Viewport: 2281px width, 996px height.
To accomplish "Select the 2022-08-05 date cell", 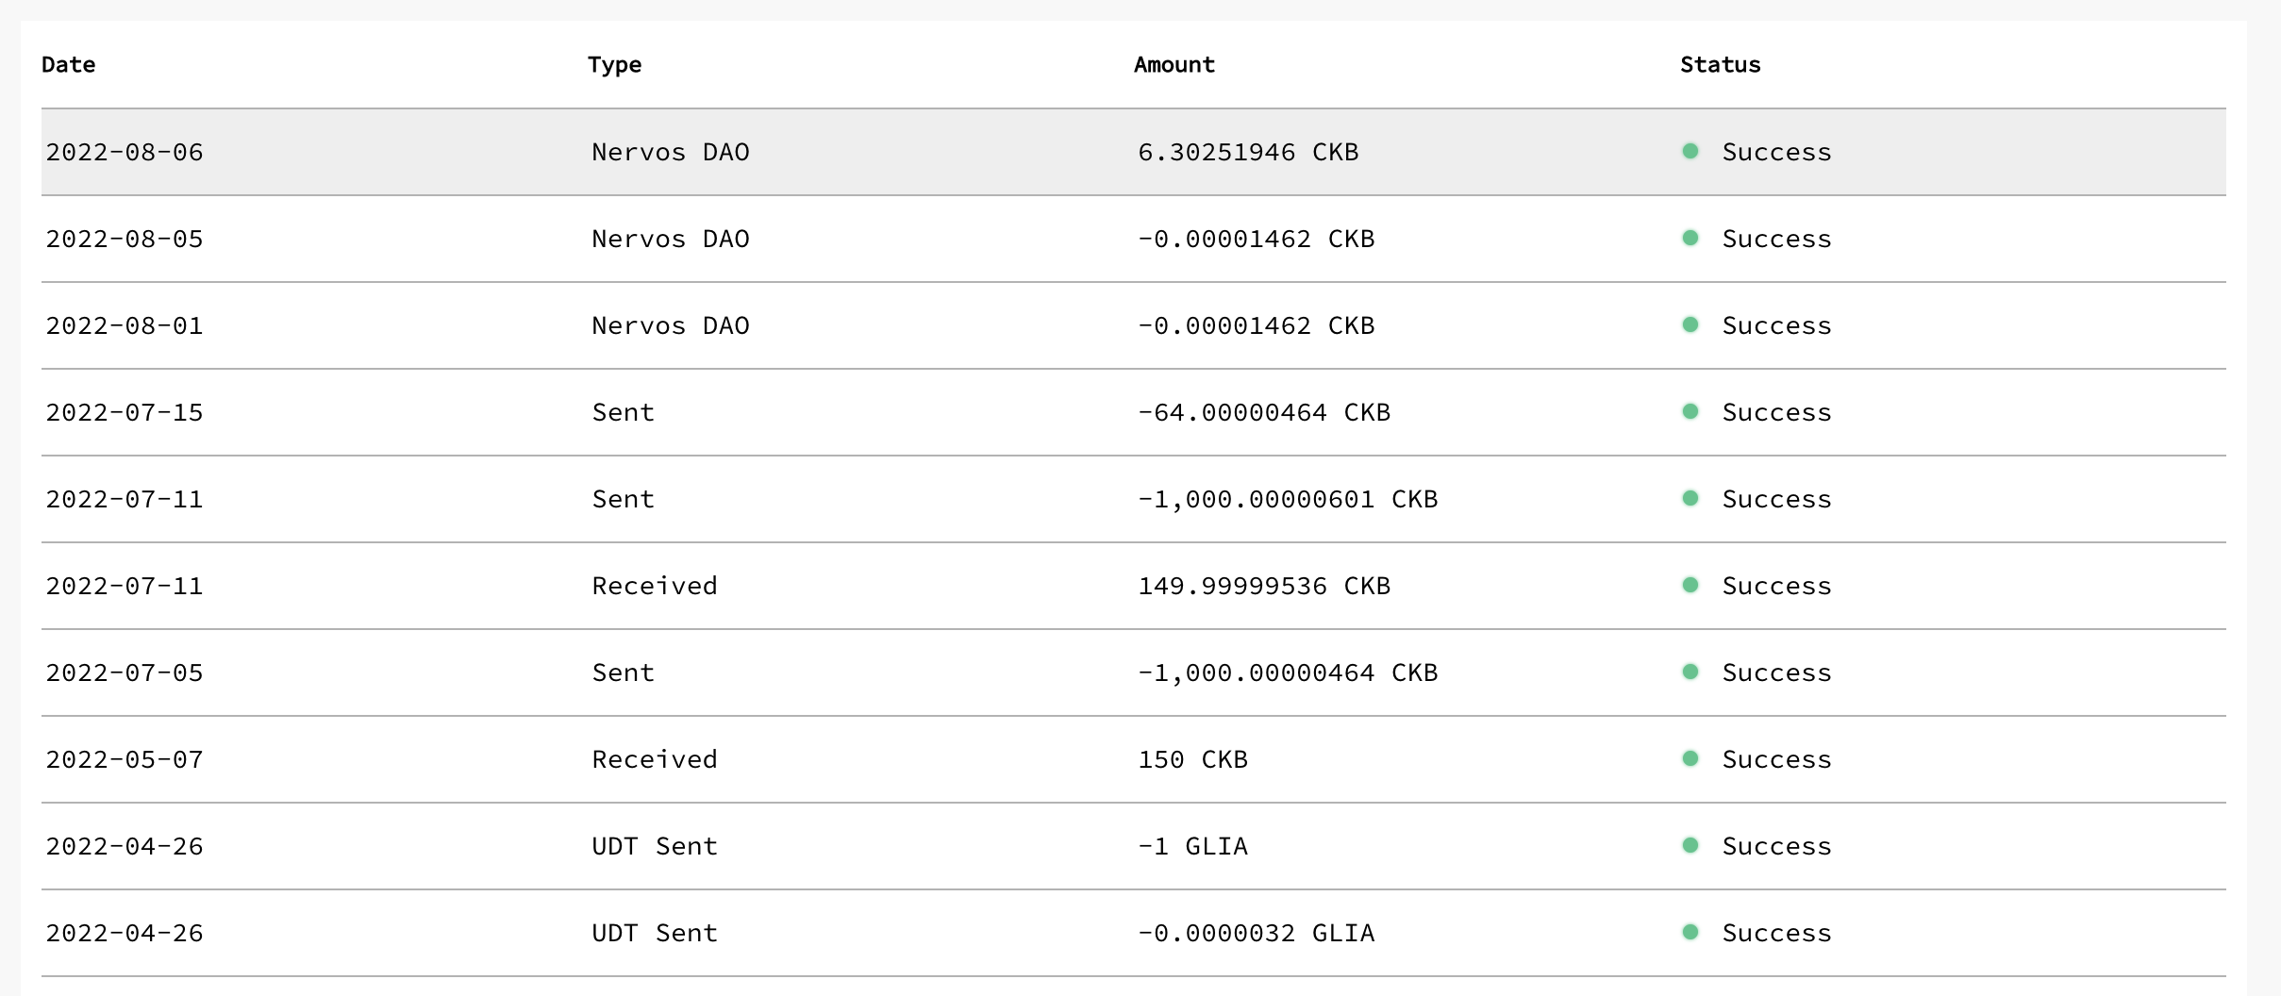I will [125, 239].
